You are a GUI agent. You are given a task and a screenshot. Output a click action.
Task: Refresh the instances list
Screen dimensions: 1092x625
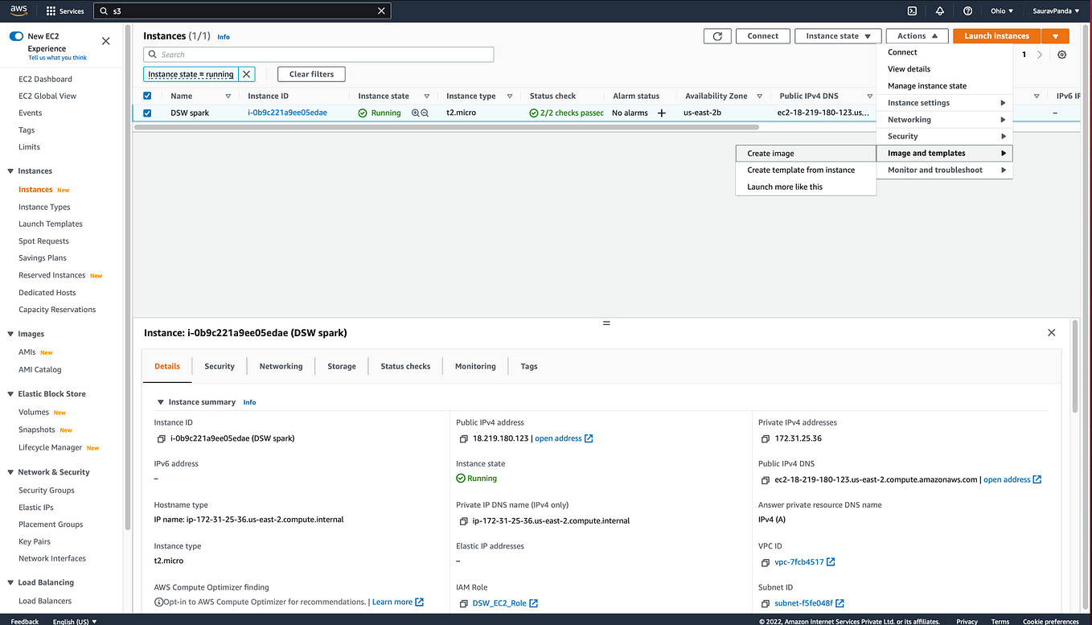[717, 36]
